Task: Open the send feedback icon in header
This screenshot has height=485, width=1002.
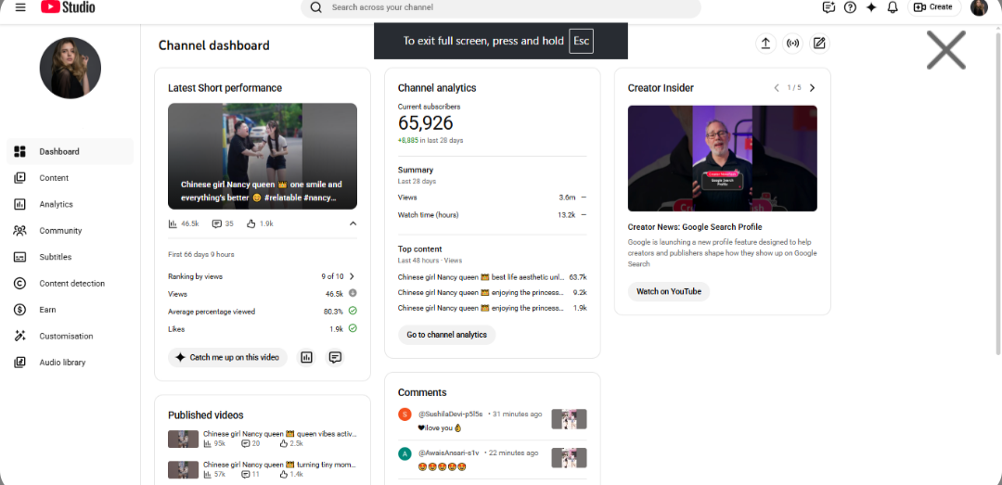Action: click(x=829, y=7)
